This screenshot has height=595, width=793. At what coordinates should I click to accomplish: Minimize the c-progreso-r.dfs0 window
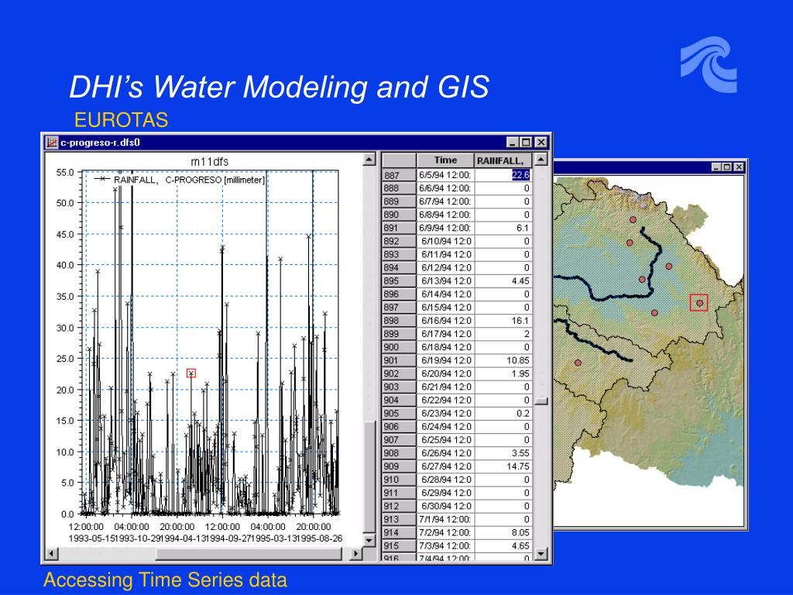(513, 143)
